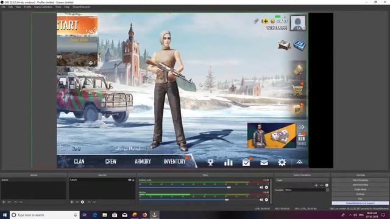The image size is (390, 219).
Task: Click CLAN tab in game preview
Action: pyautogui.click(x=79, y=161)
